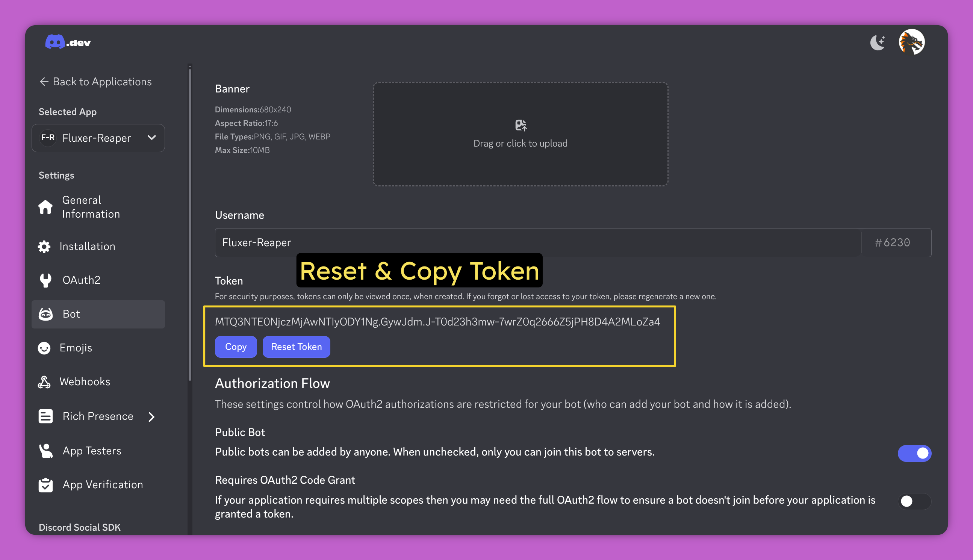Click the Discord Social SDK section label
The image size is (973, 560).
tap(80, 527)
